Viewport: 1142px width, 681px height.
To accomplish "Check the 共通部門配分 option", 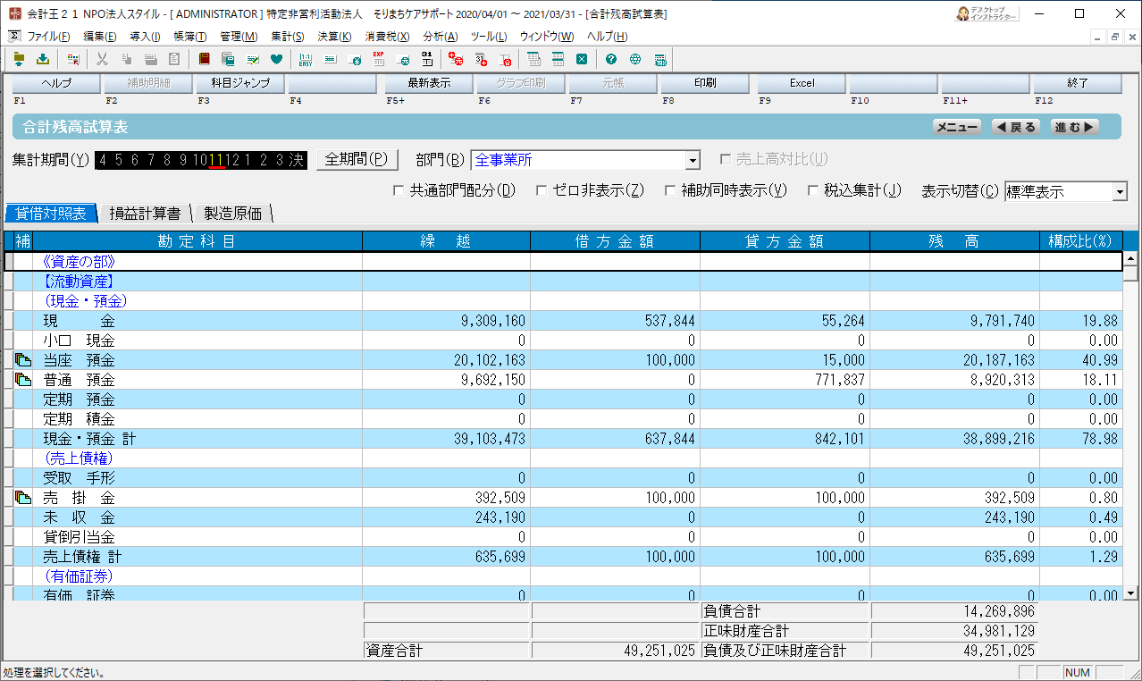I will (x=399, y=190).
